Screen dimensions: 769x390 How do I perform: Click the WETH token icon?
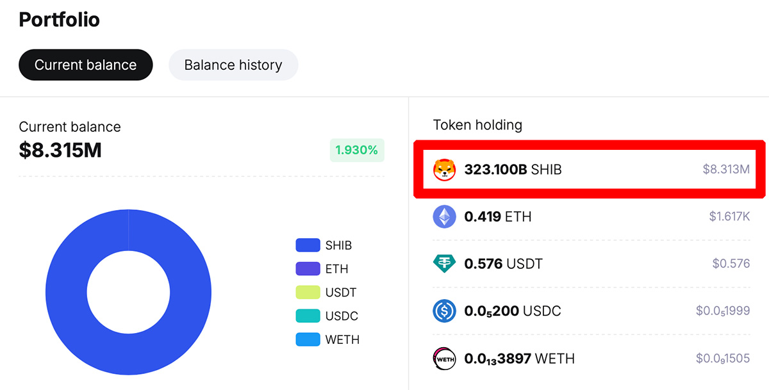[x=445, y=359]
